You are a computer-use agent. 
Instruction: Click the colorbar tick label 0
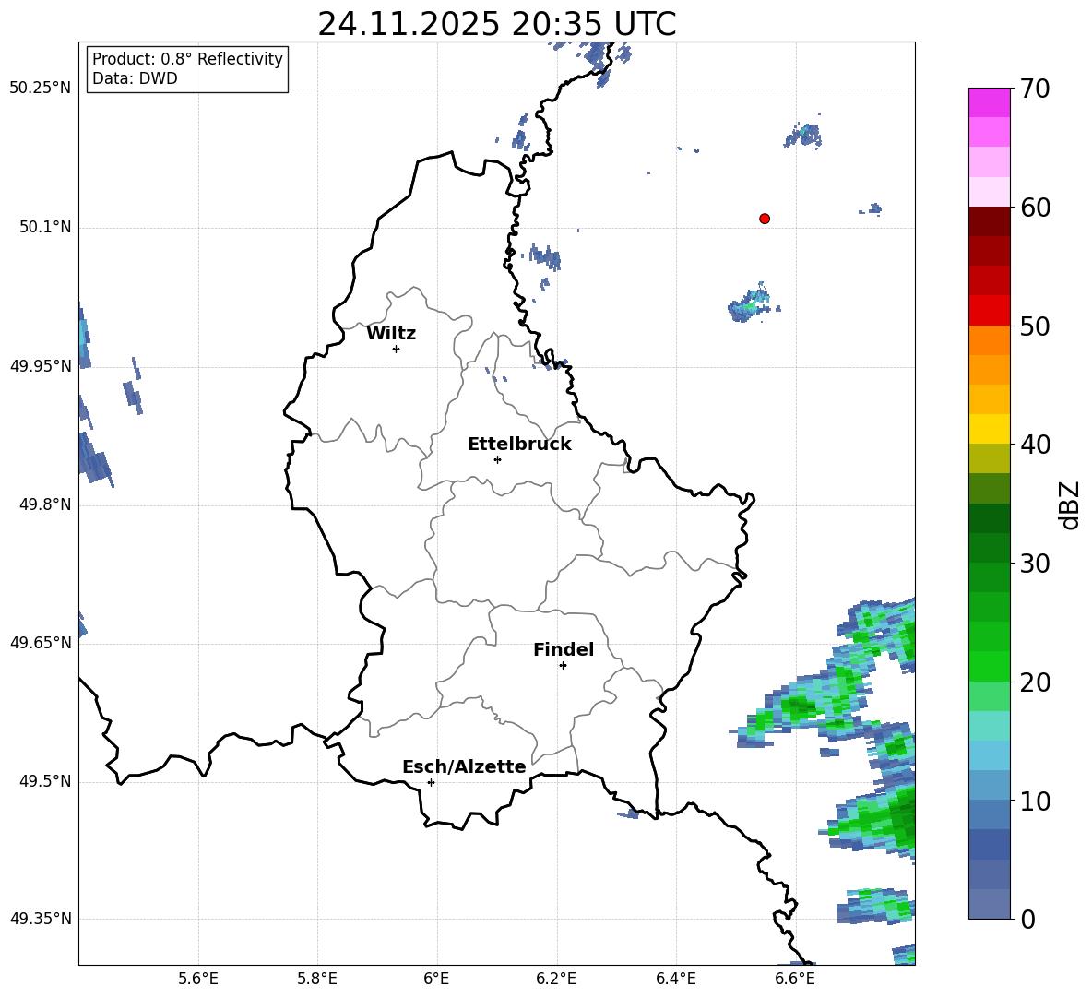tap(1027, 919)
